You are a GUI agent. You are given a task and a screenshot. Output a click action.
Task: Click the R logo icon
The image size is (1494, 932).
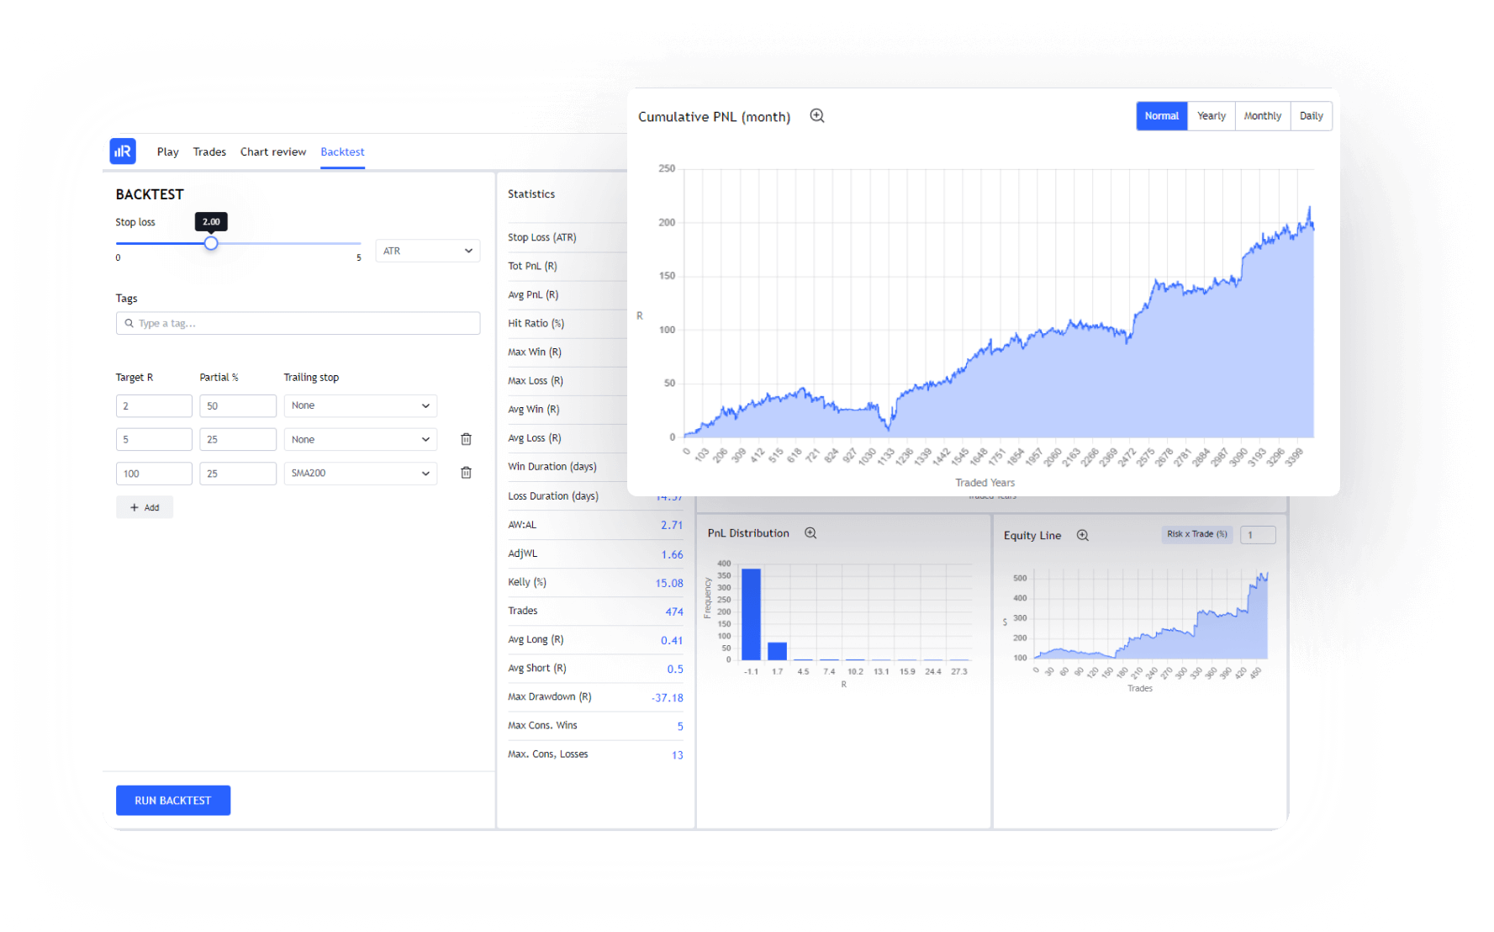pyautogui.click(x=123, y=151)
